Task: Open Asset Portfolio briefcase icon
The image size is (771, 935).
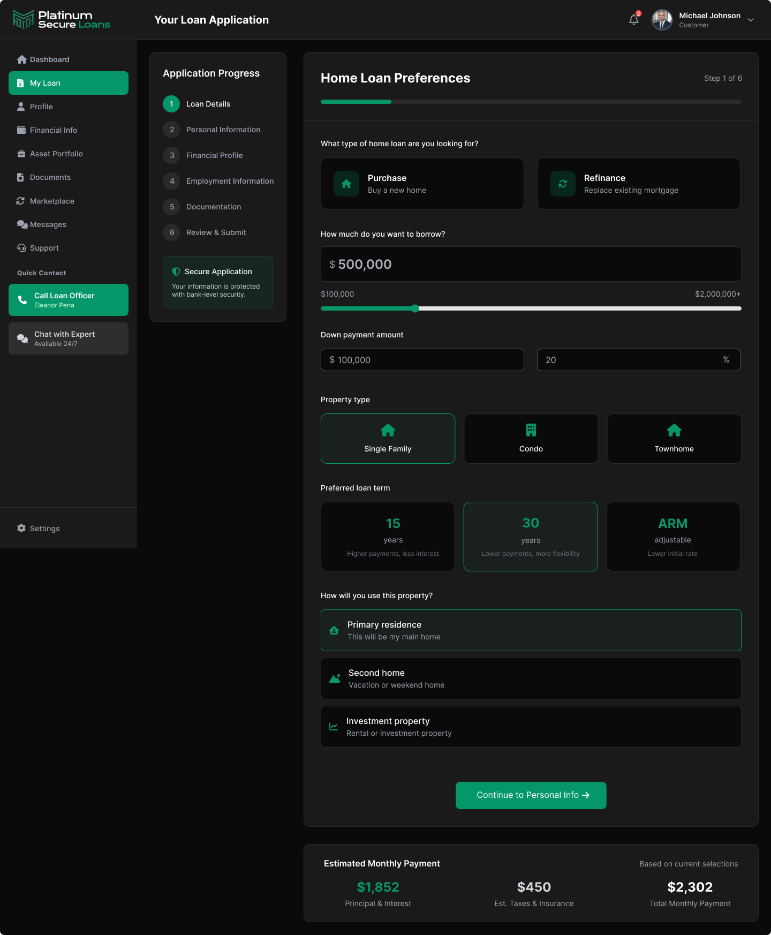Action: (x=21, y=154)
